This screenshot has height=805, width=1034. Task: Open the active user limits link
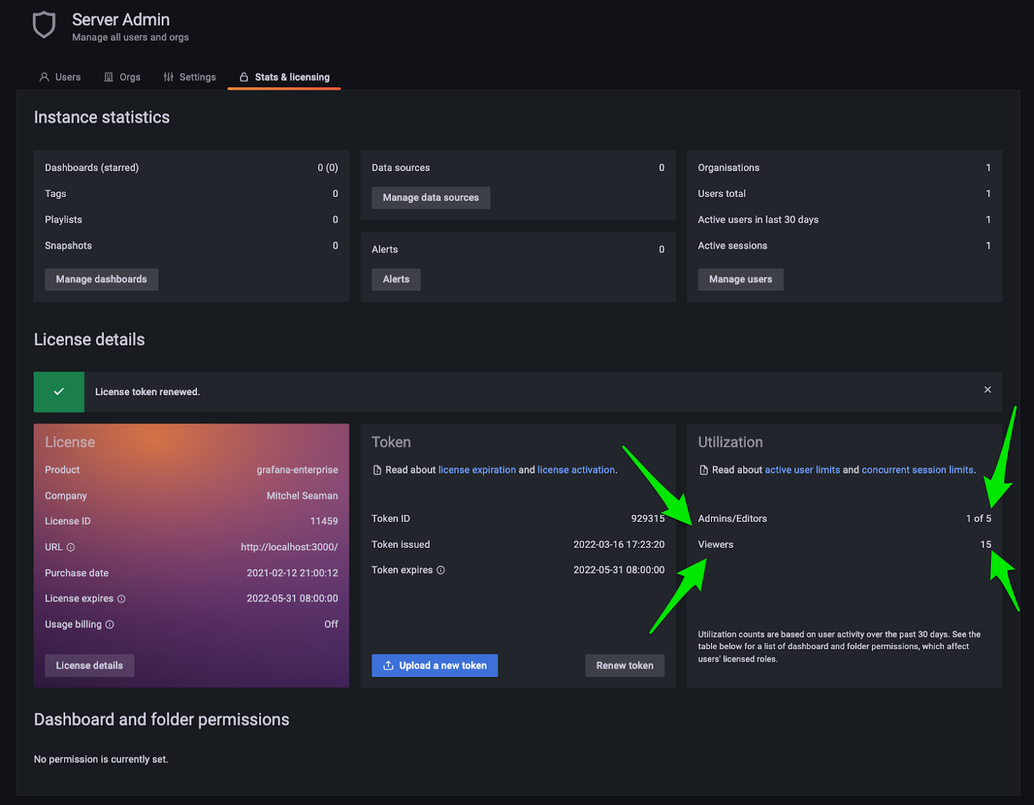pyautogui.click(x=802, y=470)
